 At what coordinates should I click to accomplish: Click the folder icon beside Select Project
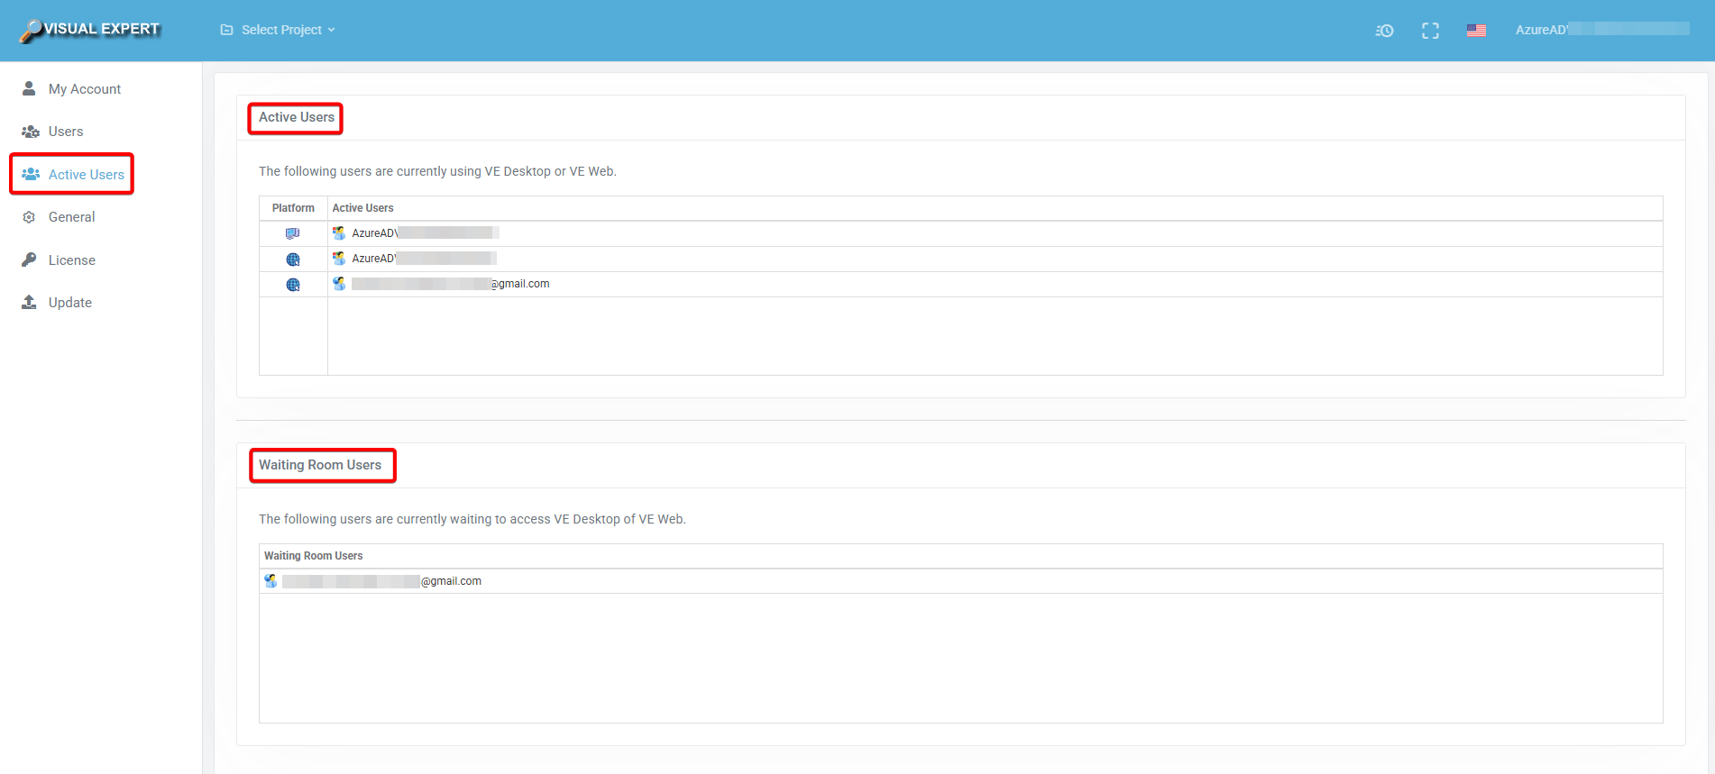226,30
